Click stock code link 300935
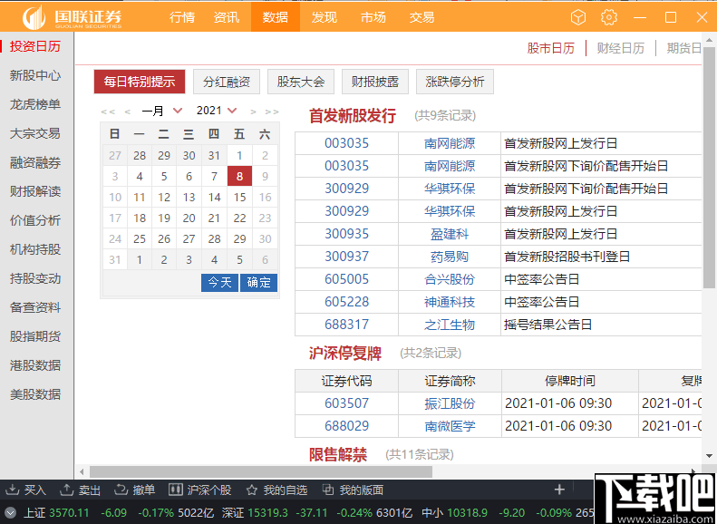 [346, 234]
